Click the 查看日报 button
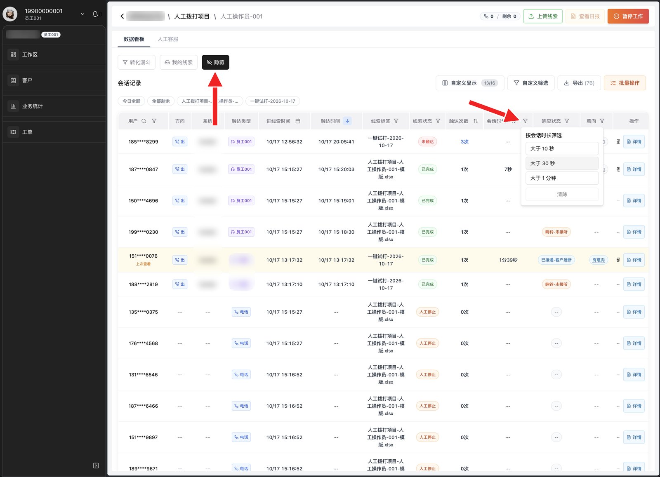 585,16
